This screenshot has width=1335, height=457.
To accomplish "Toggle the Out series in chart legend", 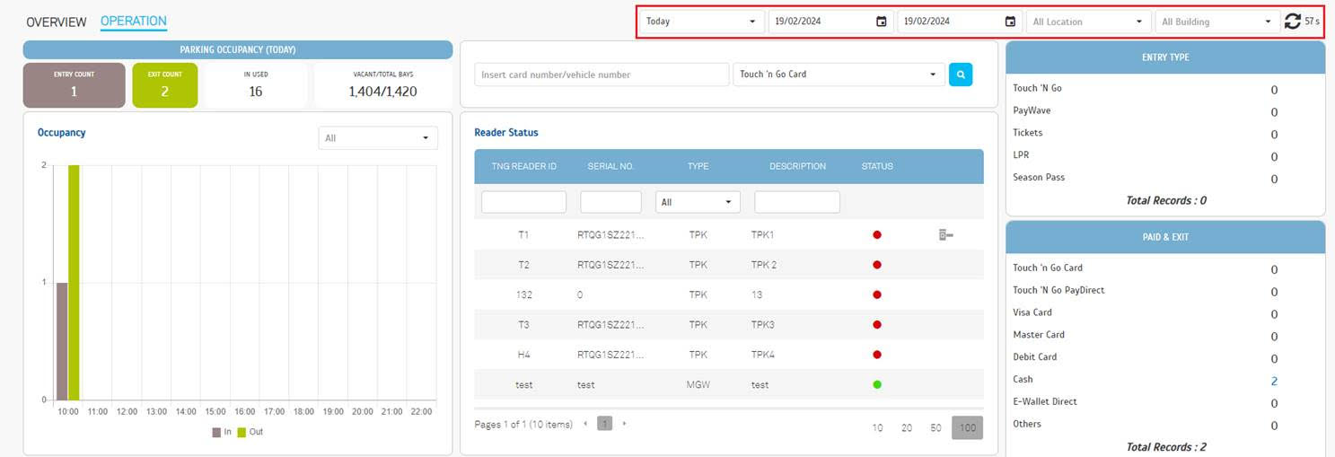I will click(x=250, y=432).
